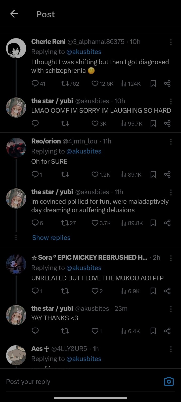Share the 'LMAO OOMF IM SORRY' reply
Viewport: 181px width, 402px height.
click(x=167, y=123)
